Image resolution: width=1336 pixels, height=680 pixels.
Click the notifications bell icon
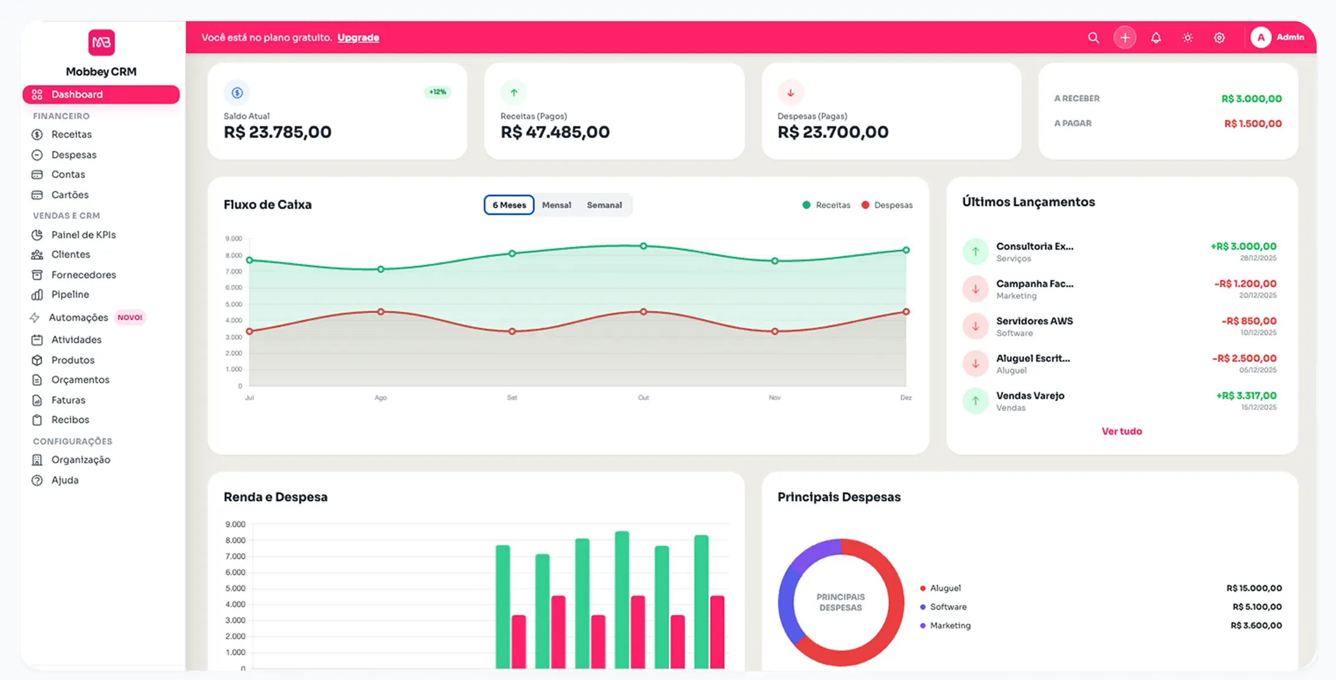pos(1155,37)
